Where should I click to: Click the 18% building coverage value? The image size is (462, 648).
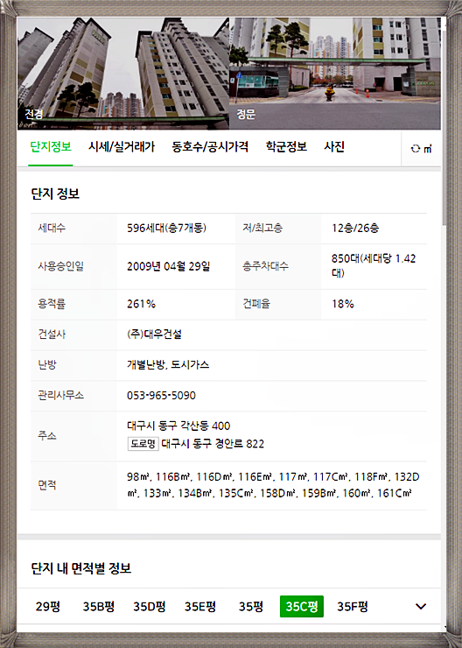tap(343, 304)
